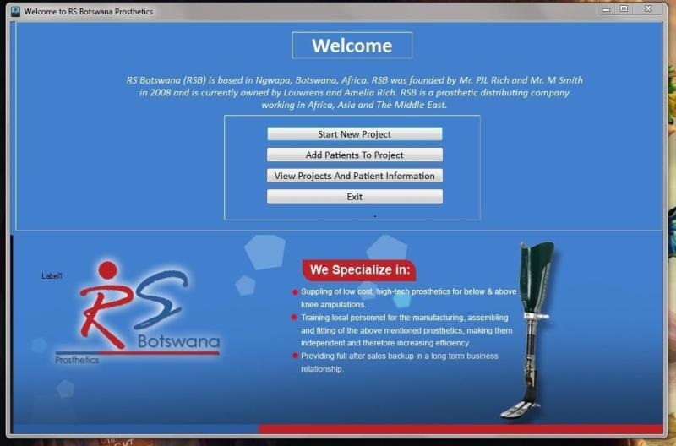Click the application icon in title bar
The width and height of the screenshot is (676, 446).
(x=14, y=11)
